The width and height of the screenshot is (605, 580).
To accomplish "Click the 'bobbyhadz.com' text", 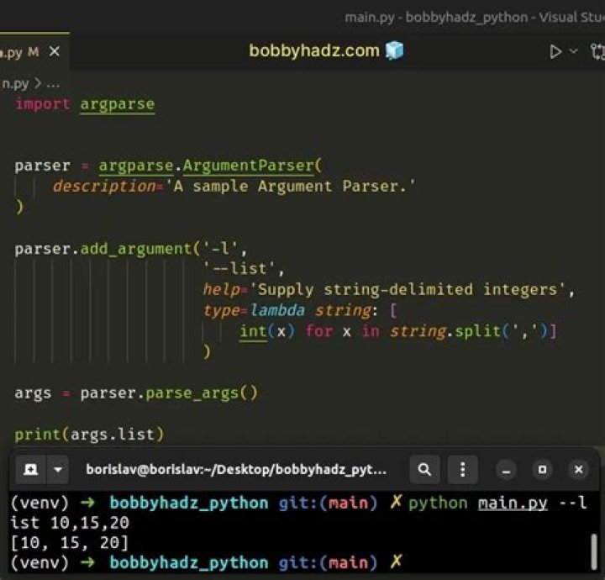I will (314, 50).
